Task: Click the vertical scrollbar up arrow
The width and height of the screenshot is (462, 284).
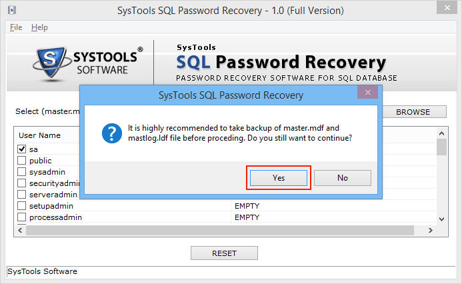Action: (441, 134)
